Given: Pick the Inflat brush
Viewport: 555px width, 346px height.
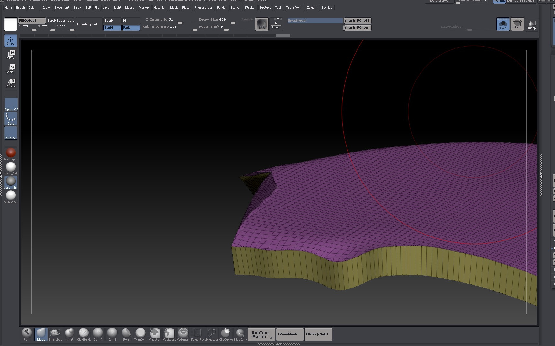Looking at the screenshot, I should pyautogui.click(x=69, y=334).
